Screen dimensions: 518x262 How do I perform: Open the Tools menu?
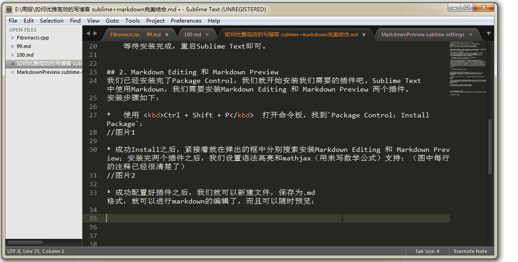tap(132, 20)
